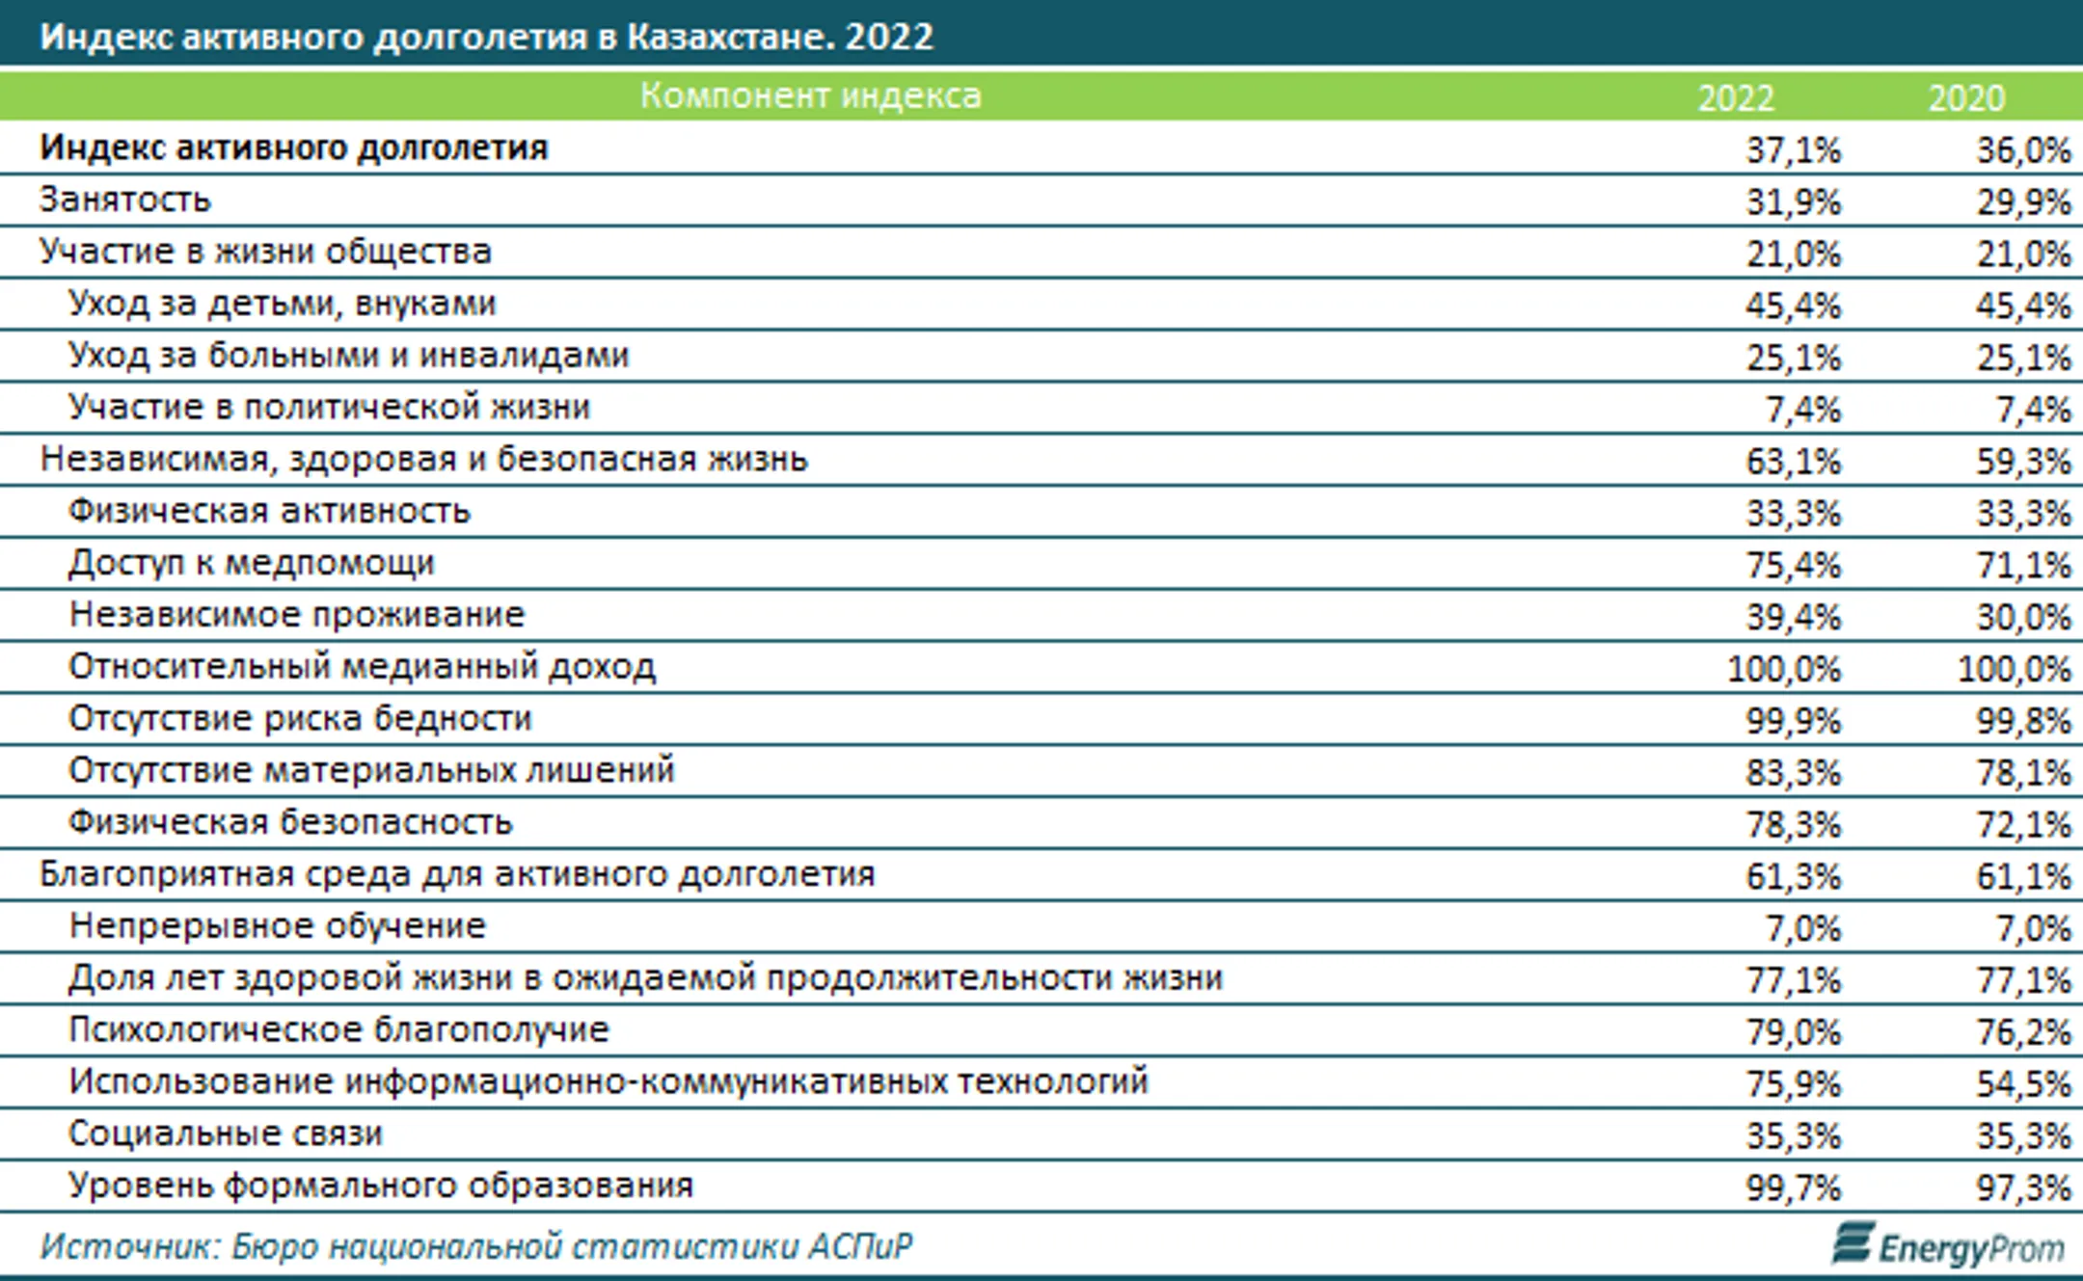Select Психологическое благополучие row label
The image size is (2083, 1281).
338,1030
